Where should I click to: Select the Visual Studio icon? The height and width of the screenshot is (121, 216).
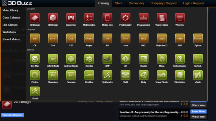coord(162,75)
